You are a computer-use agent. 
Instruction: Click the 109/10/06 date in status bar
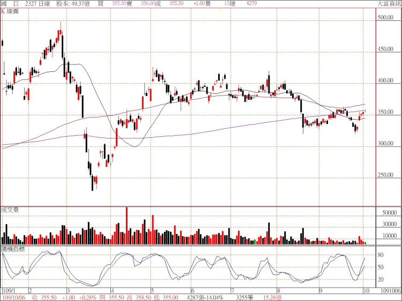(x=14, y=296)
